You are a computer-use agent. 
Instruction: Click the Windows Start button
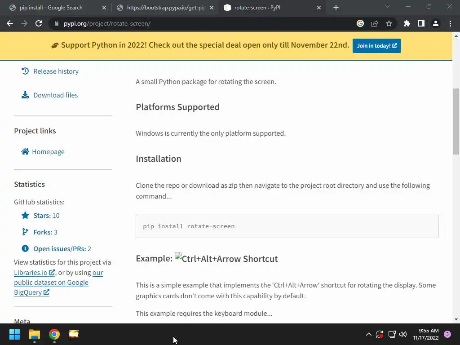point(14,334)
